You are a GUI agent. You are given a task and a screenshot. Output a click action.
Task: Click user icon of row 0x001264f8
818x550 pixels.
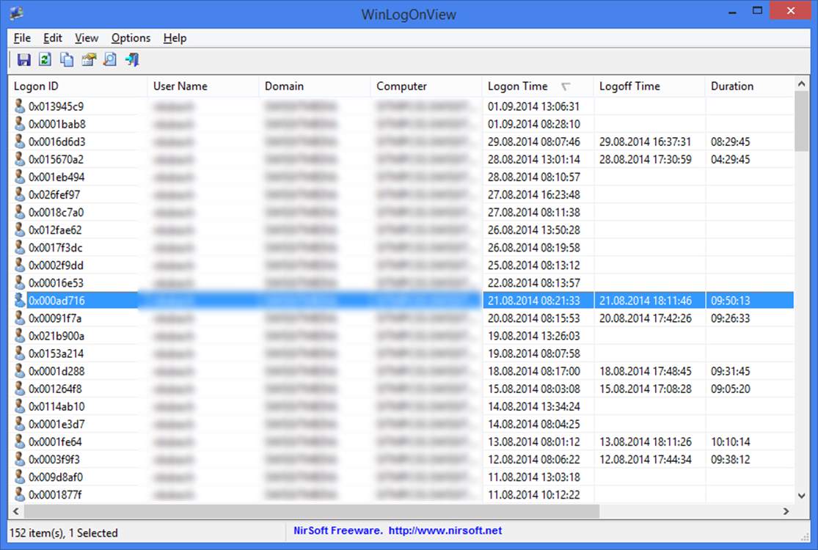click(x=19, y=389)
